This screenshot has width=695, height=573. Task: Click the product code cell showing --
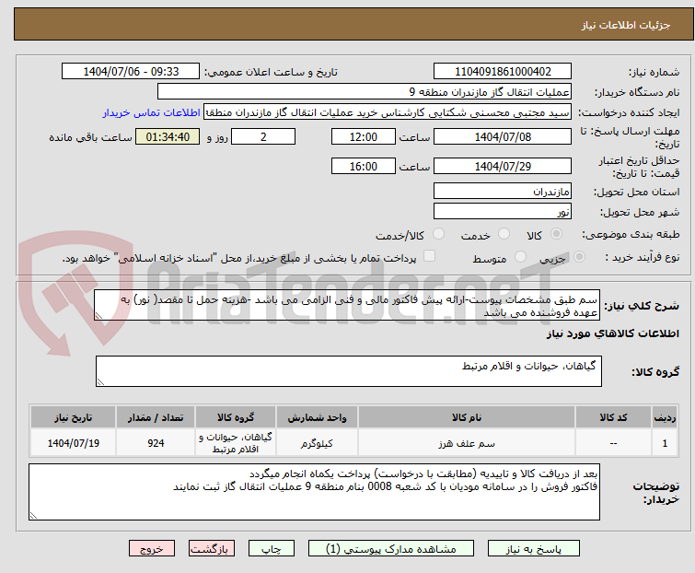coord(613,443)
